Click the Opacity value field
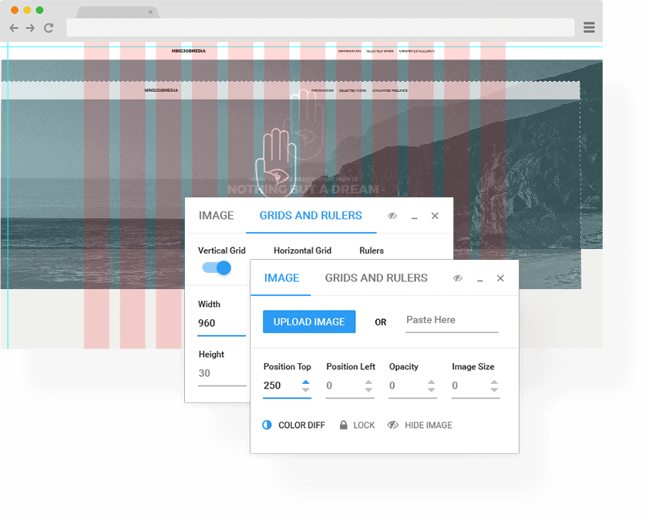649x515 pixels. (x=407, y=385)
